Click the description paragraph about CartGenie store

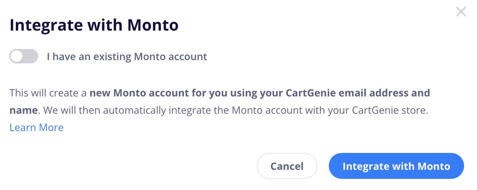pyautogui.click(x=236, y=110)
